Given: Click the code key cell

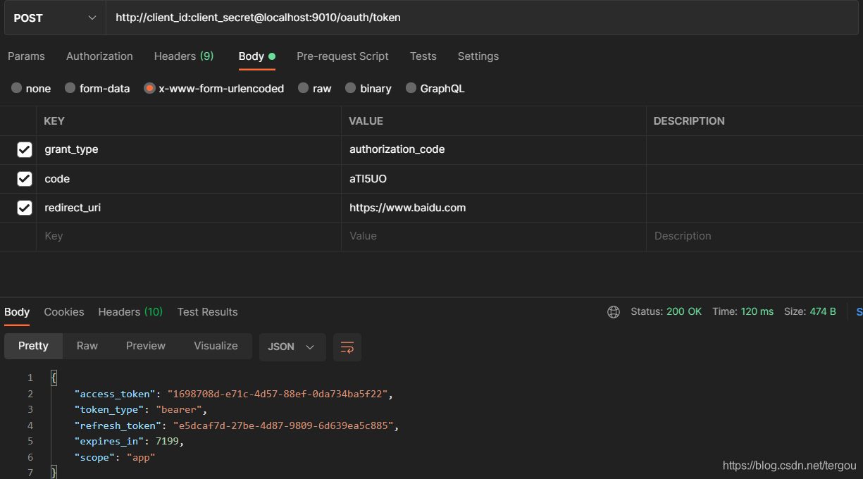Looking at the screenshot, I should tap(189, 179).
